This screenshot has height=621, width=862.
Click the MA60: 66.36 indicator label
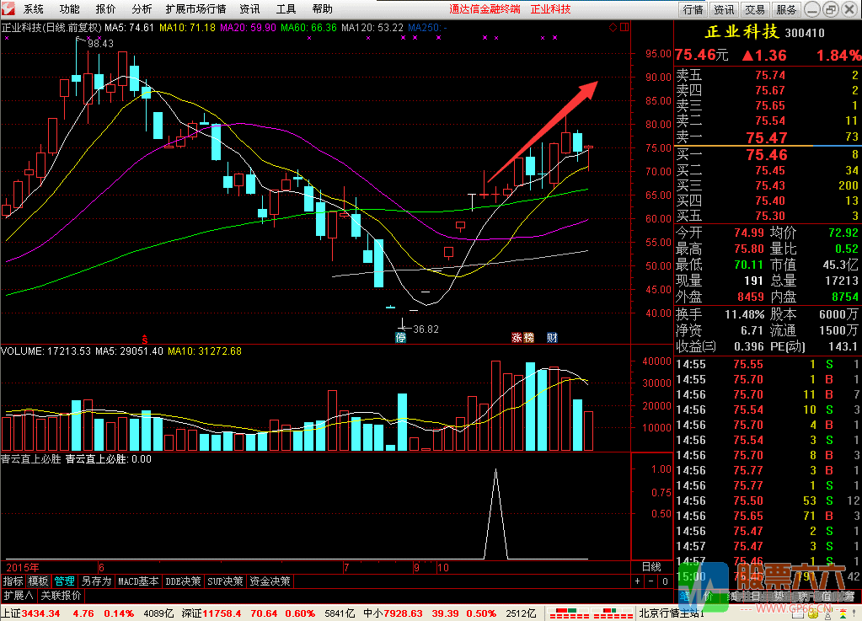click(x=308, y=27)
